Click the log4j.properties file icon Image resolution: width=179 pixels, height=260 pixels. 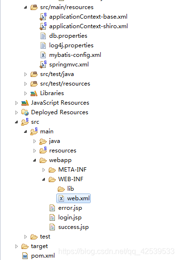(43, 45)
